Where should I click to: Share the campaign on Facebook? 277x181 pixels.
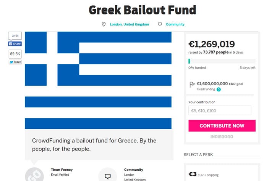click(x=15, y=44)
